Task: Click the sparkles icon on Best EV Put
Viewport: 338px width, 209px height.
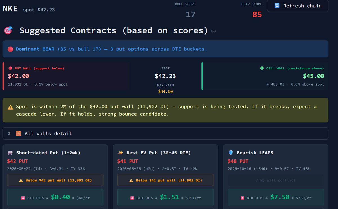Action: click(x=121, y=153)
